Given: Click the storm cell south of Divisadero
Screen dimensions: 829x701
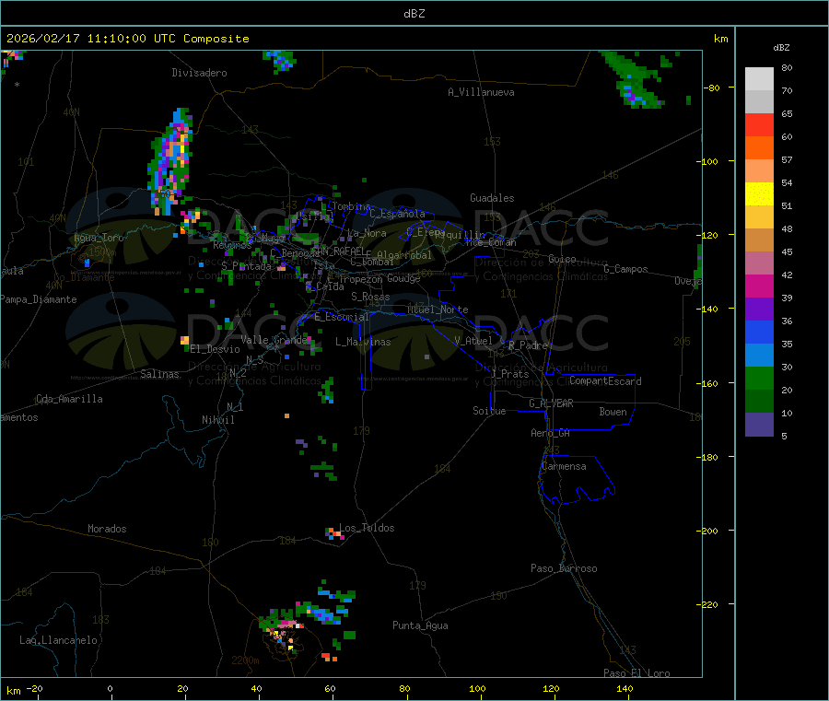Looking at the screenshot, I should pos(170,161).
